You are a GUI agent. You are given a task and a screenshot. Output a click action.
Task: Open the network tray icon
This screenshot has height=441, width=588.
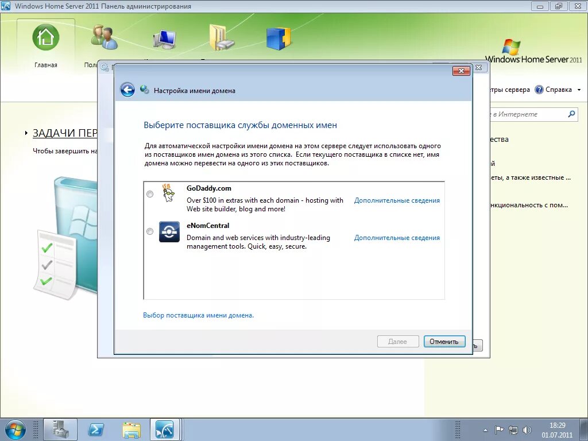click(513, 430)
